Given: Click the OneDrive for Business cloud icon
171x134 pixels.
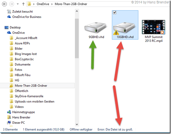Looking at the screenshot, I should click(x=9, y=17).
